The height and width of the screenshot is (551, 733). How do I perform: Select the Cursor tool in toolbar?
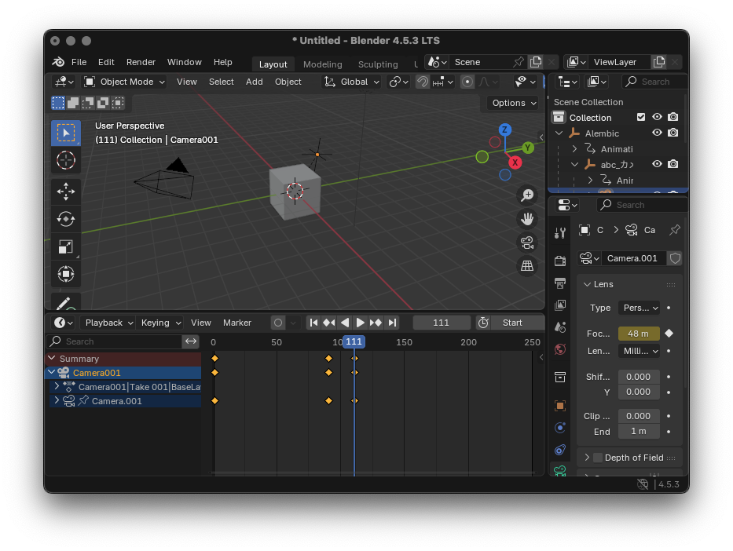(66, 161)
